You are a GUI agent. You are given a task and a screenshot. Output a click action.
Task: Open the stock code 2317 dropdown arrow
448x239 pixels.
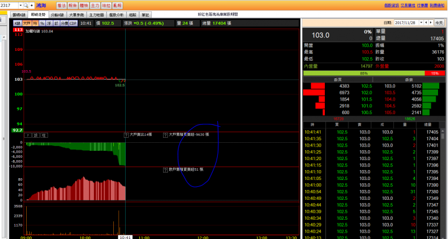pos(21,6)
